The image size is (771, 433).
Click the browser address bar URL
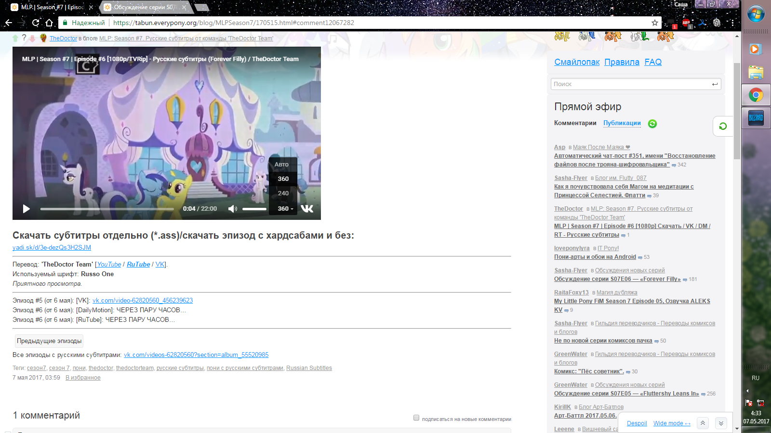point(234,23)
